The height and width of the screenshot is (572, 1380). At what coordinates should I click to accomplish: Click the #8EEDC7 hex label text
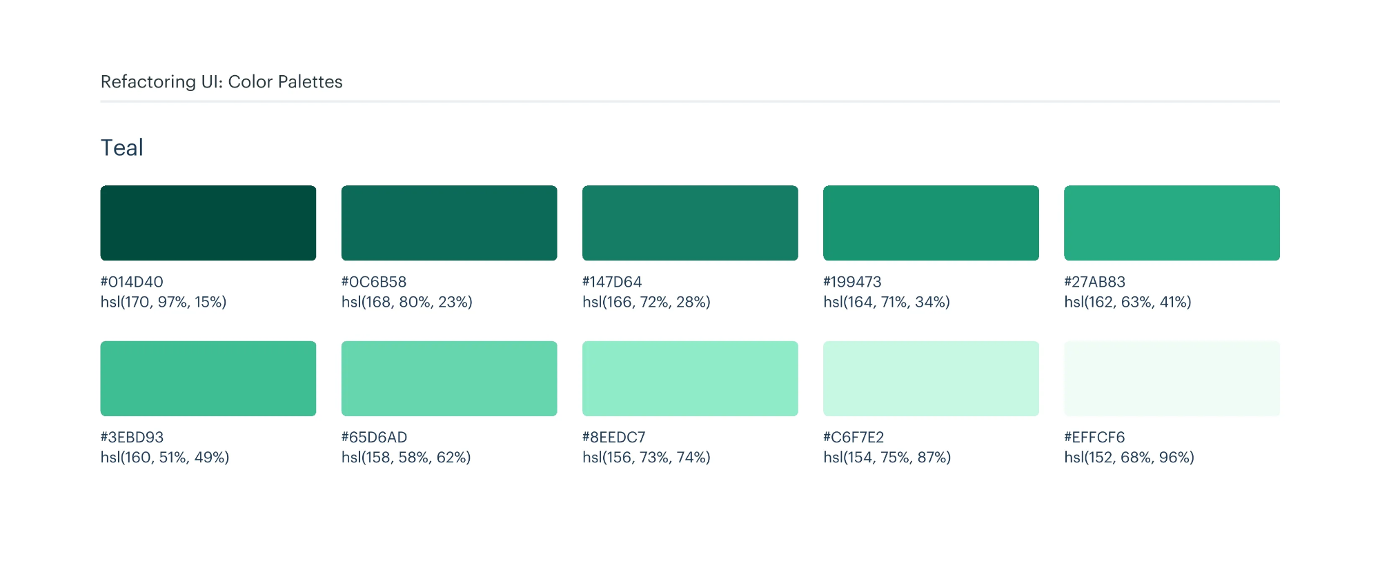613,438
